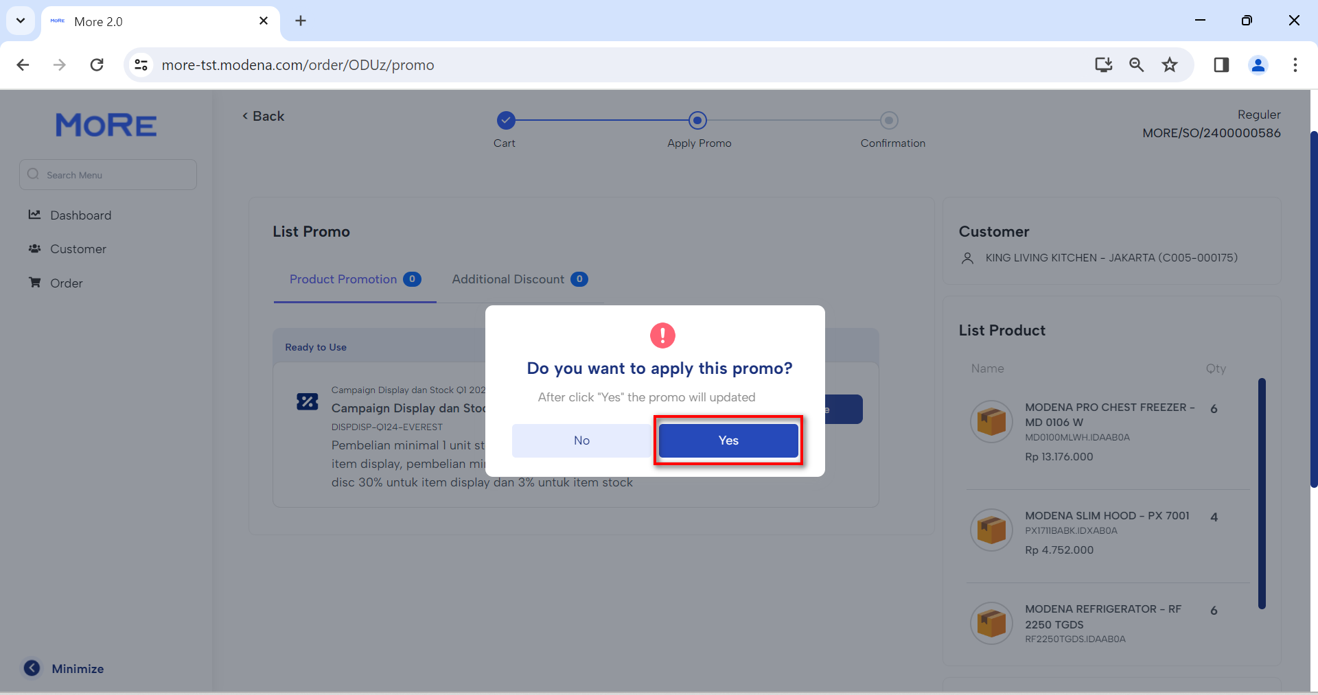Click the Apply Promo step indicator

(x=697, y=121)
